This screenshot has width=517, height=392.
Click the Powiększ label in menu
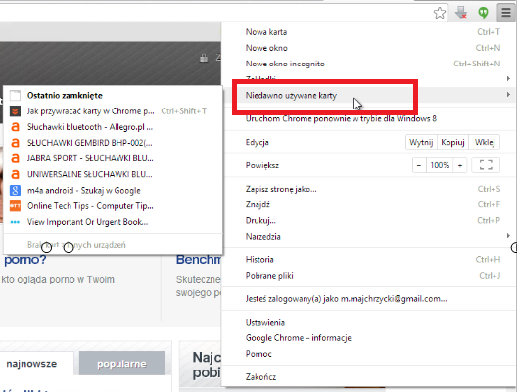[x=261, y=165]
